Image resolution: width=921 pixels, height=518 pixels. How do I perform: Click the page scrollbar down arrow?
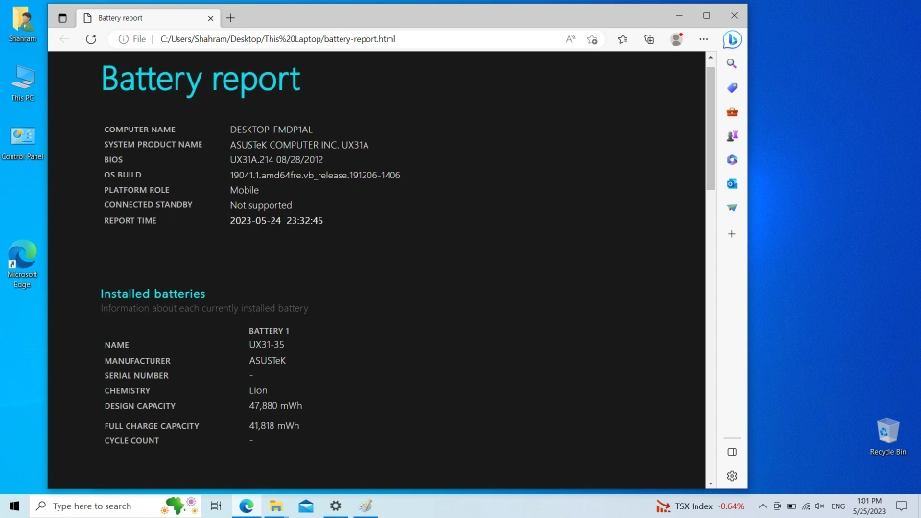coord(711,483)
